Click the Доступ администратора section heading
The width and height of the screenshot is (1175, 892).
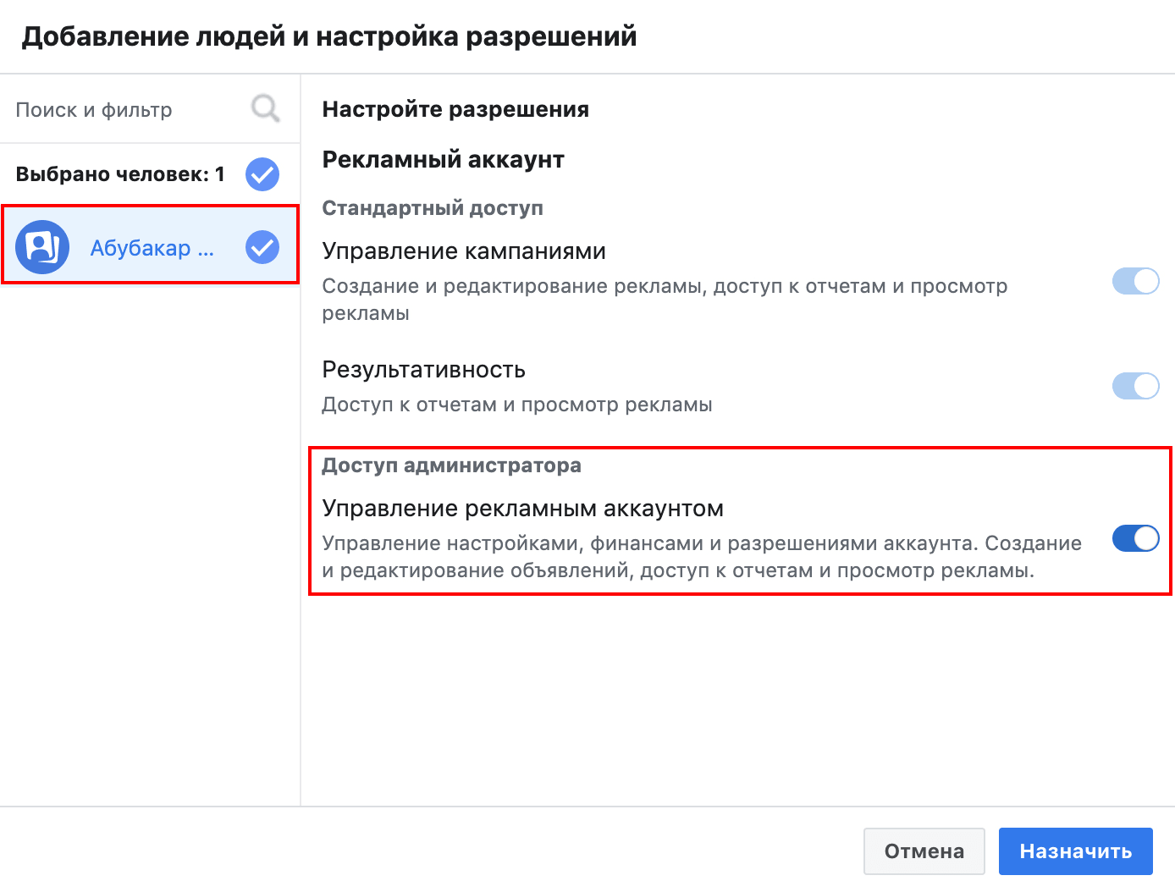click(x=451, y=465)
